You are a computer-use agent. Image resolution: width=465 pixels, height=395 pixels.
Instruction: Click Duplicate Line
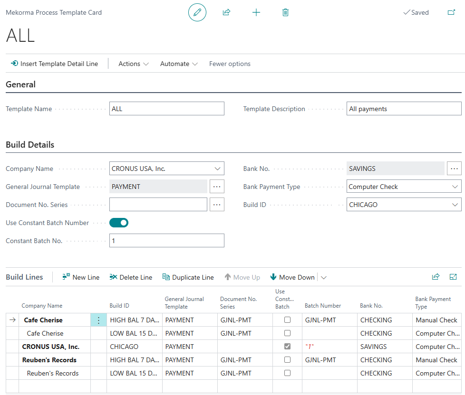click(x=188, y=277)
